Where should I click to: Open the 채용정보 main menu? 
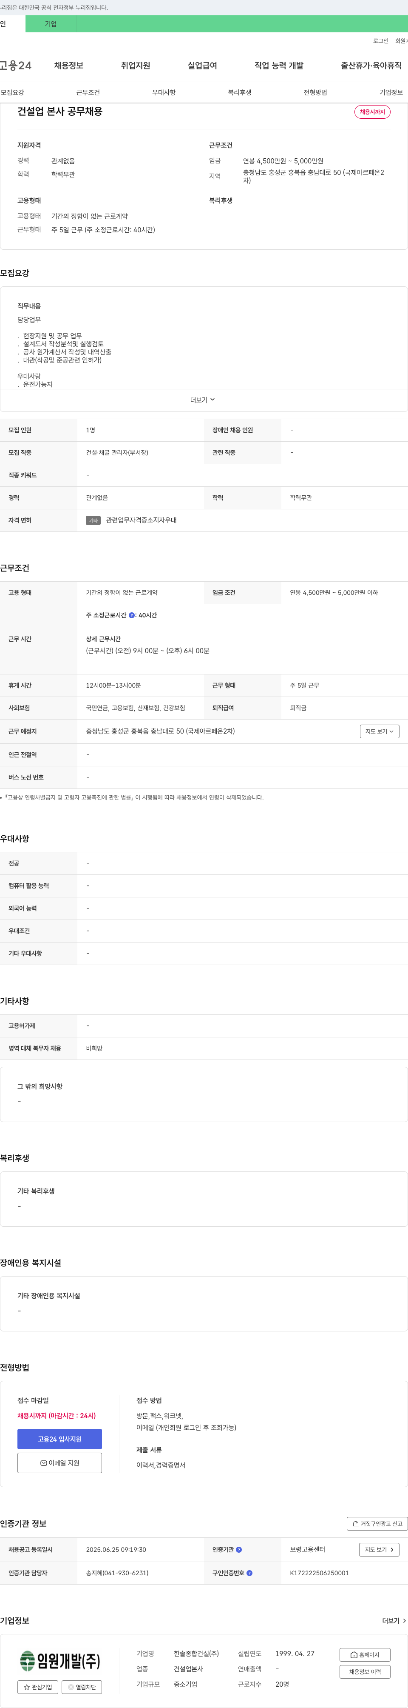pyautogui.click(x=69, y=66)
